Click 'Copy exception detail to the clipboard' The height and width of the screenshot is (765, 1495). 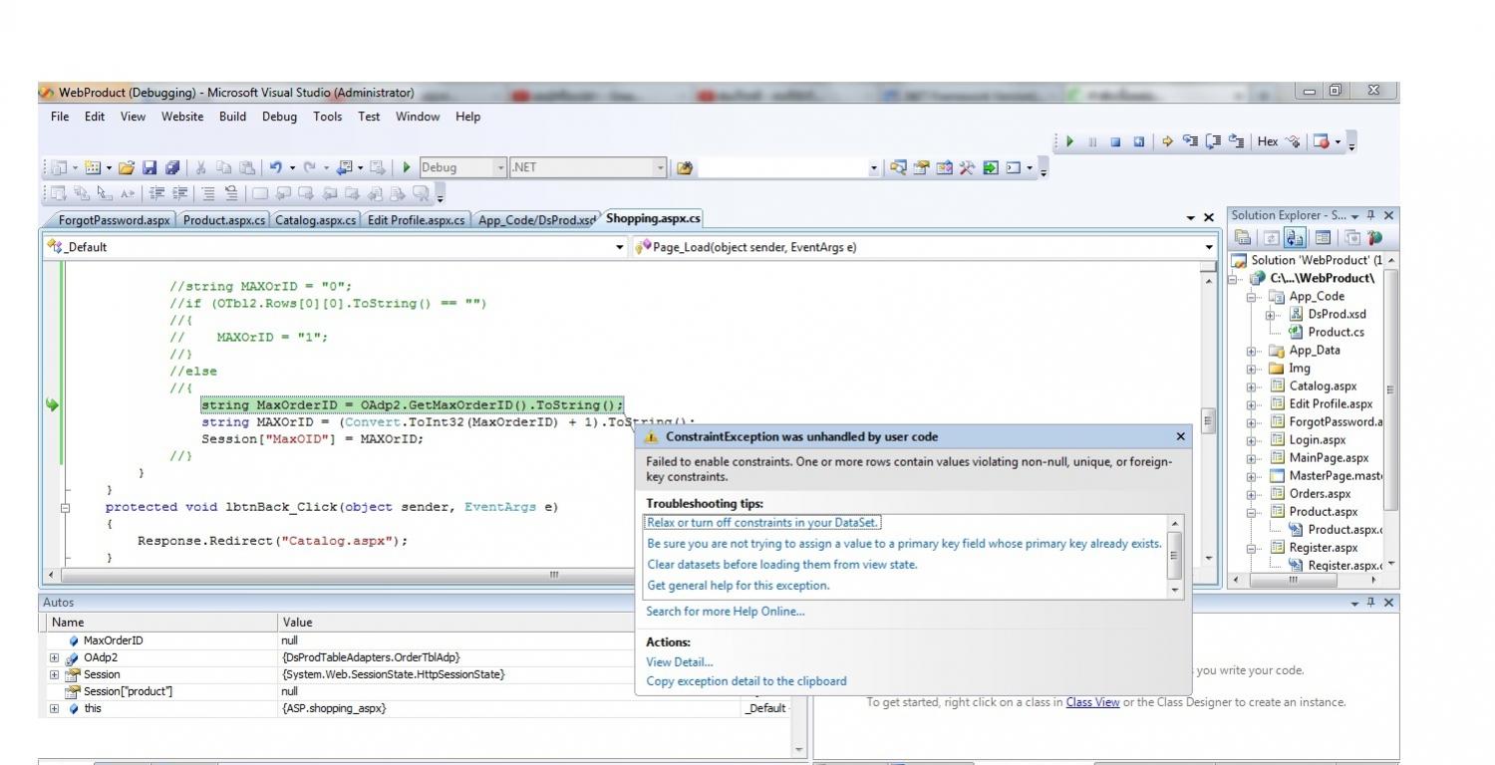[747, 681]
